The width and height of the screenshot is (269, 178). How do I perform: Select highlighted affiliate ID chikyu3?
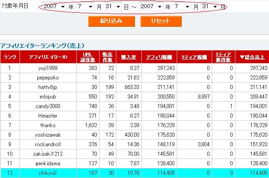48,173
